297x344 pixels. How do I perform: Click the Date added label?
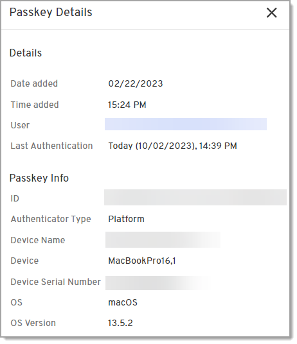click(34, 83)
